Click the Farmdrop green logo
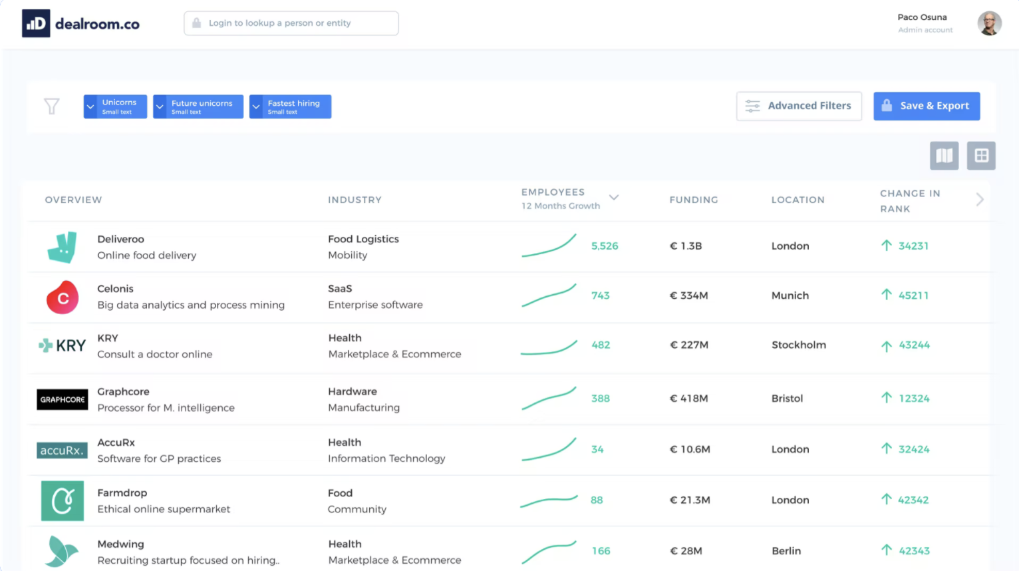The width and height of the screenshot is (1019, 571). (63, 500)
